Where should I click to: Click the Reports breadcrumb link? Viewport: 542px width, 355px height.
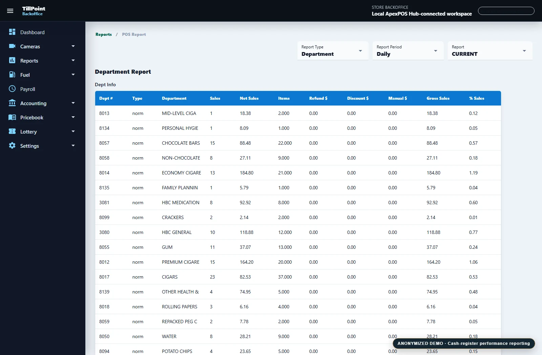coord(104,34)
